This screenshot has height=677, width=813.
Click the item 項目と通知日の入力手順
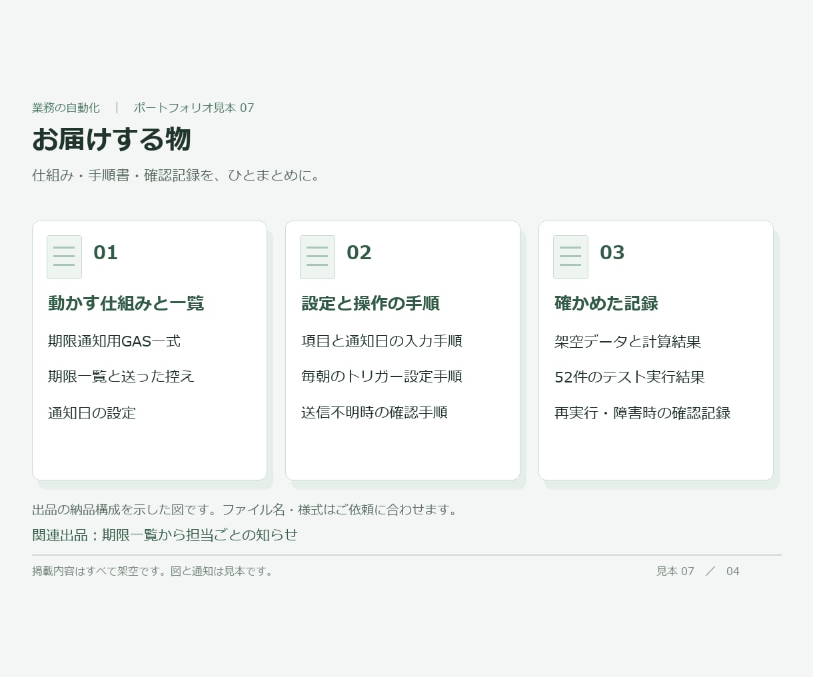pos(382,341)
